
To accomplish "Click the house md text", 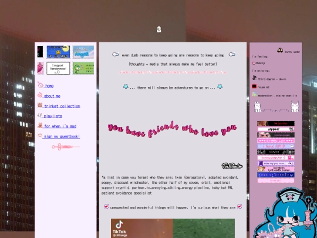I will click(264, 87).
